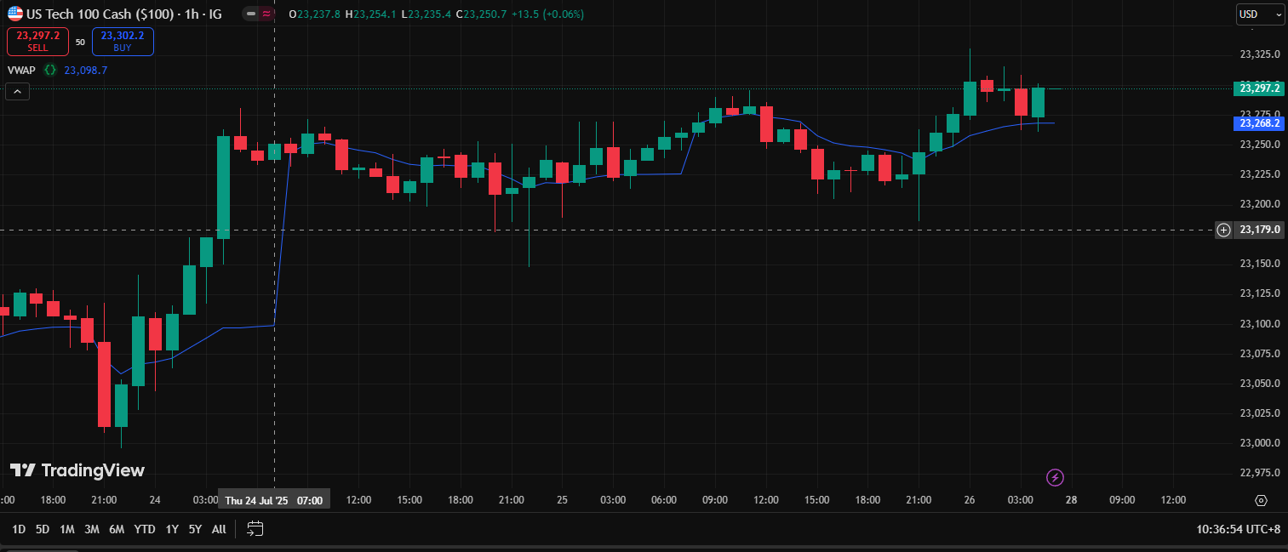Click the US flag symbol logo
Image resolution: width=1288 pixels, height=552 pixels.
pos(14,14)
